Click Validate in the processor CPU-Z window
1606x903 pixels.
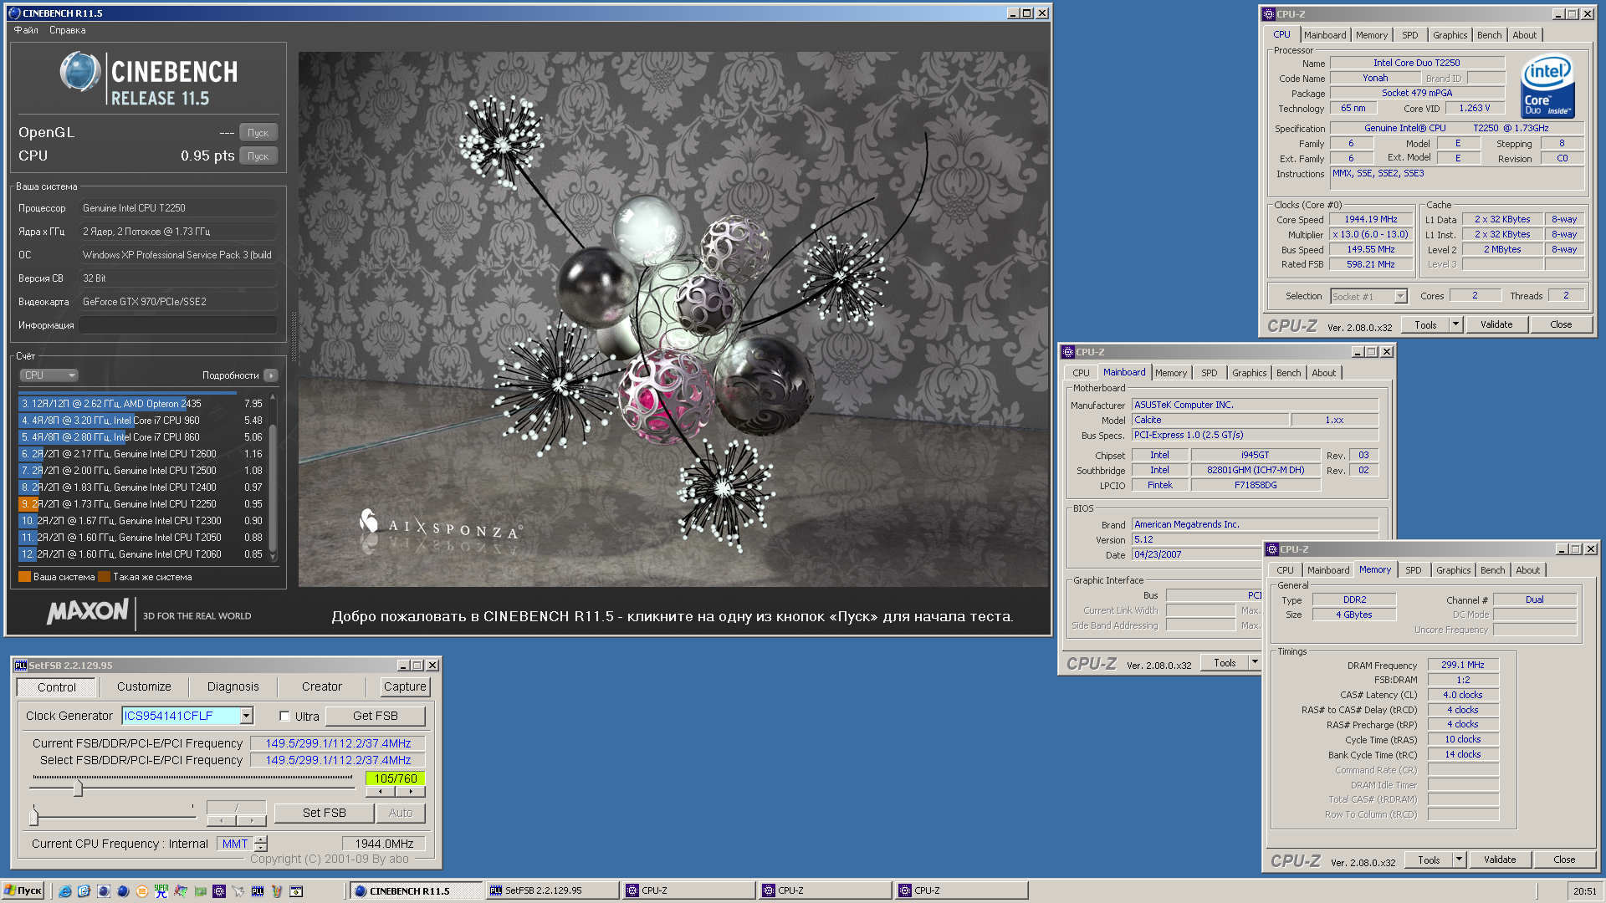1496,324
